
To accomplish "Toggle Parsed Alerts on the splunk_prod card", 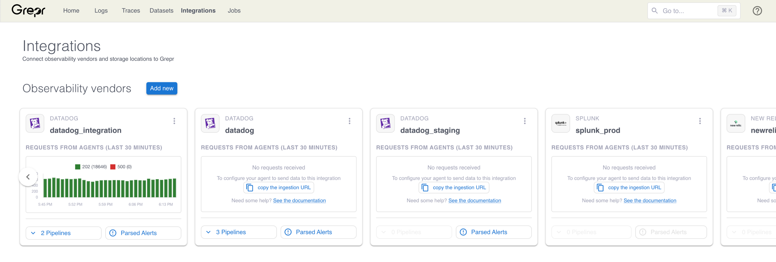I will [x=671, y=232].
